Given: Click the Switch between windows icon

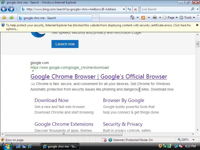Looking at the screenshot, I should click(24, 146).
